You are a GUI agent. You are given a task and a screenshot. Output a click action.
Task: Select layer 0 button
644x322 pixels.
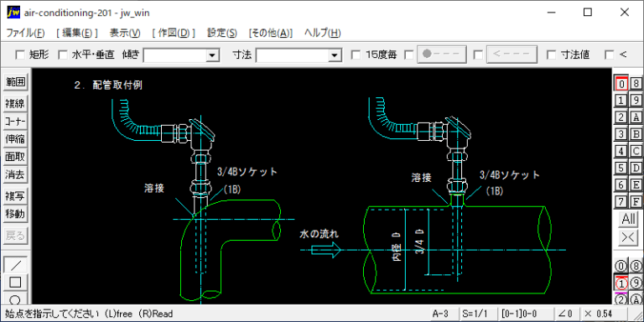[621, 83]
